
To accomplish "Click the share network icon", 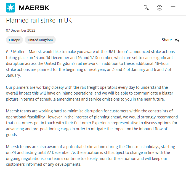I will coord(177,40).
